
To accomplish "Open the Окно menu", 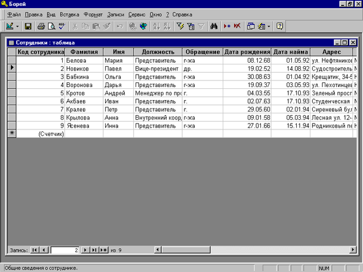I will (x=156, y=14).
